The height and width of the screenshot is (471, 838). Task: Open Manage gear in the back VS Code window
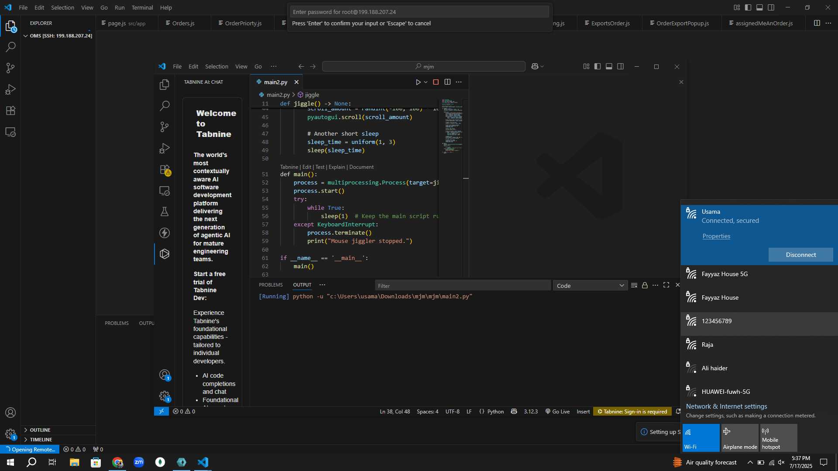[10, 434]
